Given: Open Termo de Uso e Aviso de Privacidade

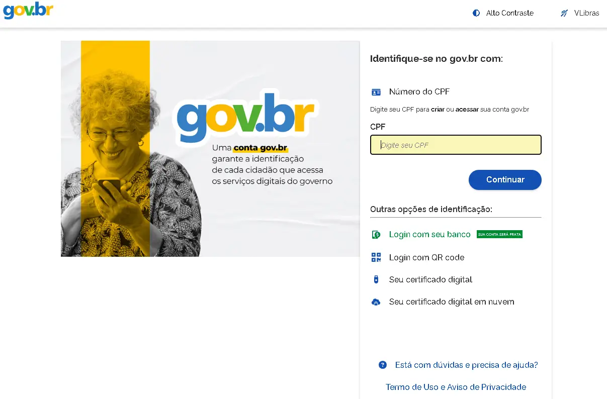Looking at the screenshot, I should (456, 387).
